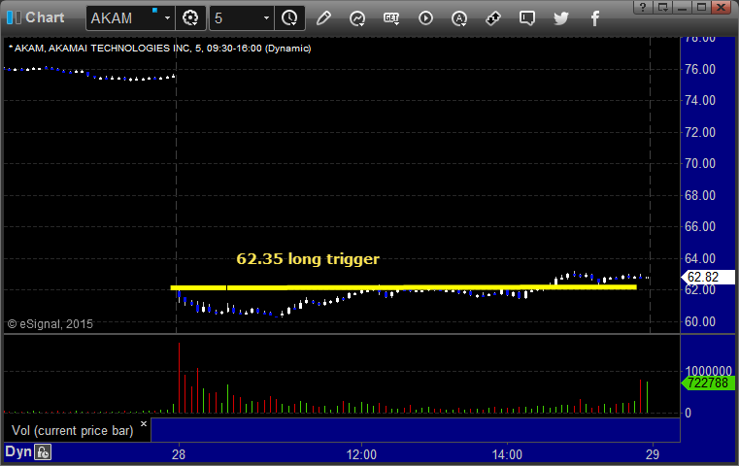This screenshot has height=466, width=739.
Task: Start bar replay with the play icon
Action: pyautogui.click(x=425, y=18)
